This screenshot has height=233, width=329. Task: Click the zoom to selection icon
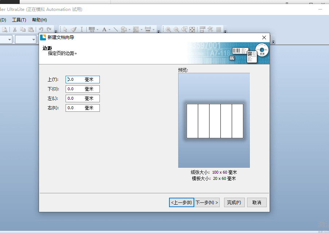(184, 29)
